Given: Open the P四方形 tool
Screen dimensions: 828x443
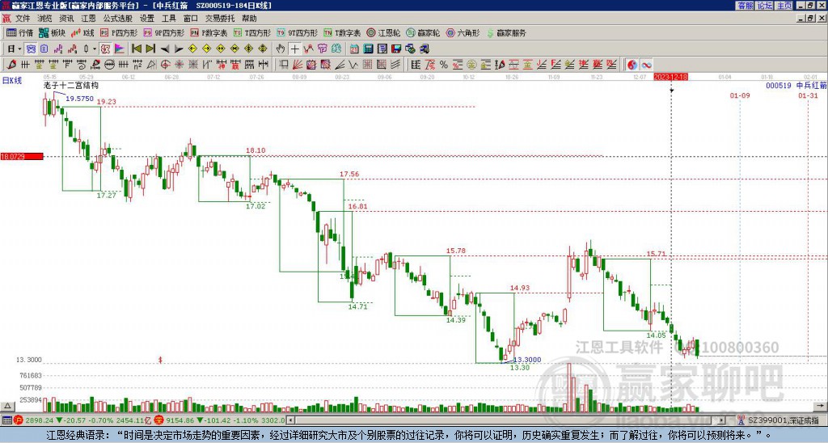Looking at the screenshot, I should click(119, 32).
